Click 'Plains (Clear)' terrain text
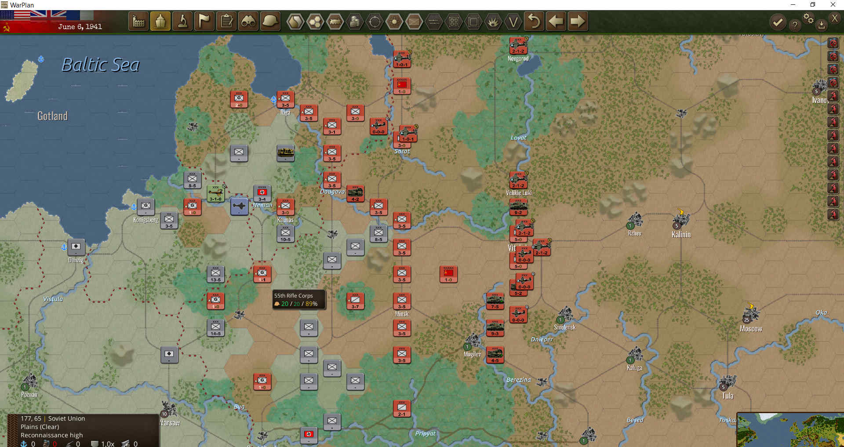This screenshot has width=844, height=447. (40, 427)
